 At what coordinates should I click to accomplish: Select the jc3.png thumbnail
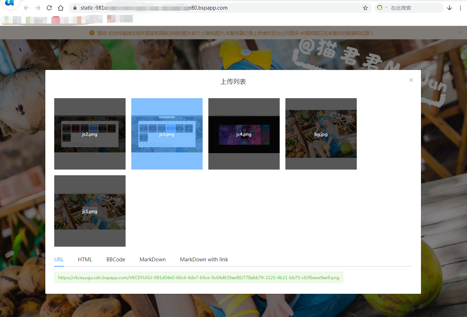point(167,134)
